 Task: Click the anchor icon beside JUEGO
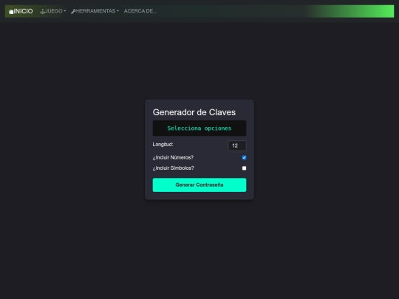click(x=43, y=11)
